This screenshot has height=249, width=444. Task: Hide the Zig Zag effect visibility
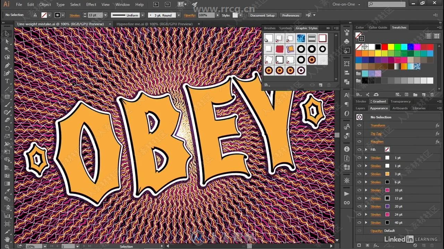359,133
